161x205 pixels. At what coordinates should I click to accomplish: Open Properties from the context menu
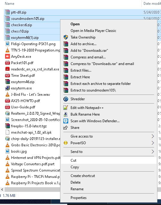[109, 198]
